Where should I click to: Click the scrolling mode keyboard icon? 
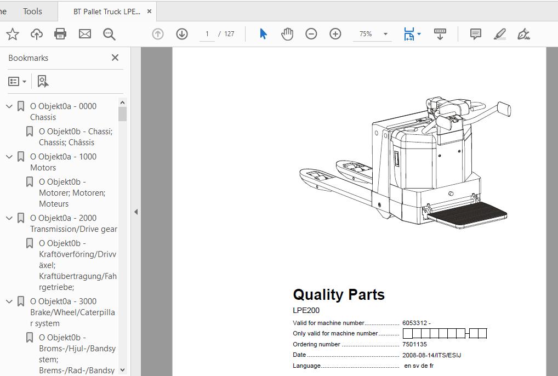(x=440, y=34)
